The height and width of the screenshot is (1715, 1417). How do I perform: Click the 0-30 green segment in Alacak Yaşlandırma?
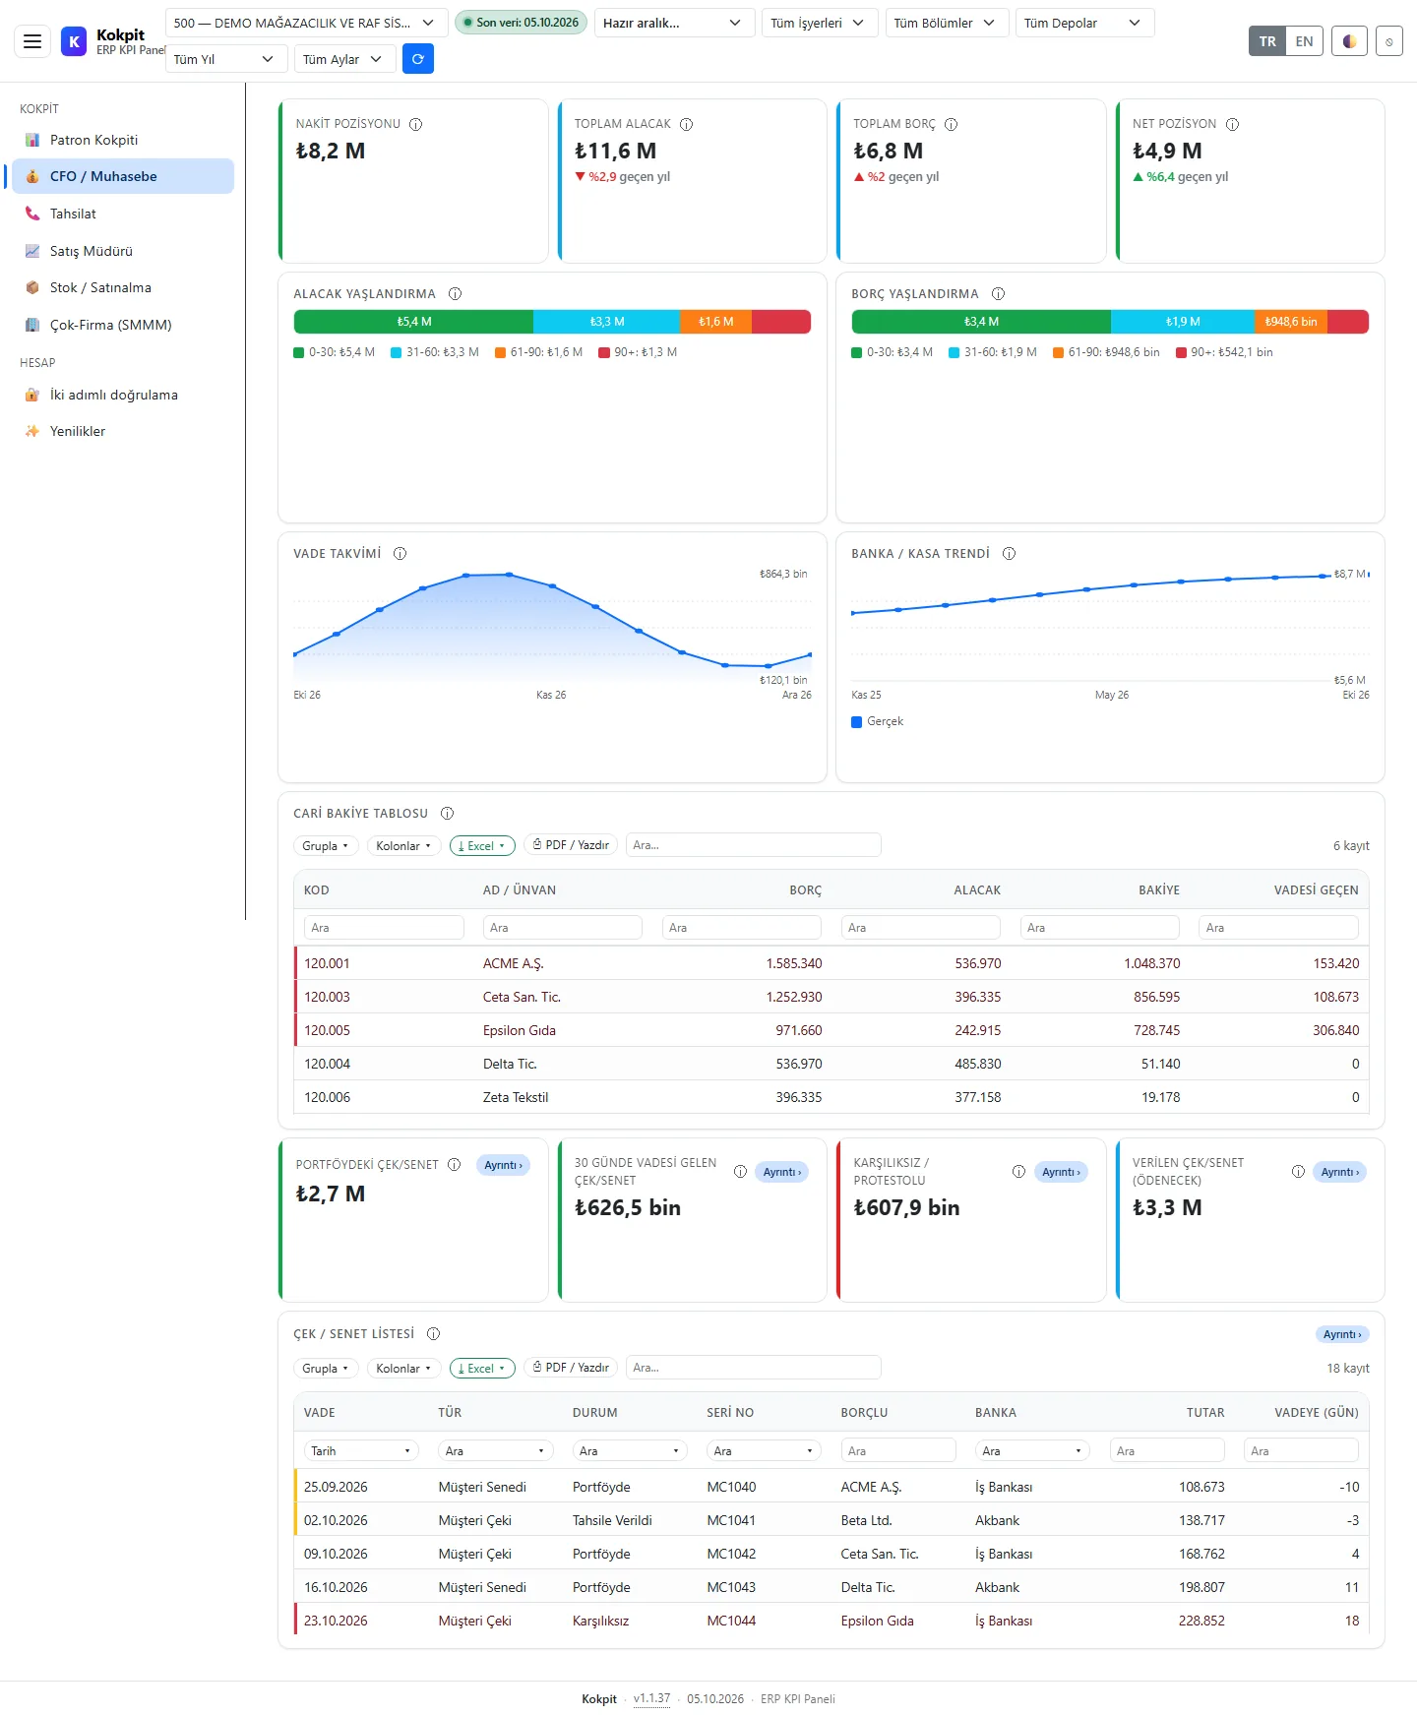point(413,322)
